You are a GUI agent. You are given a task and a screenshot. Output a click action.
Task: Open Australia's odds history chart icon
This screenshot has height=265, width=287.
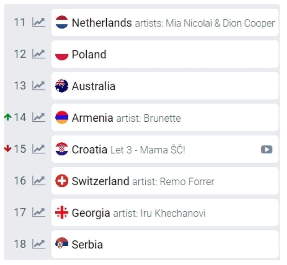(x=38, y=86)
